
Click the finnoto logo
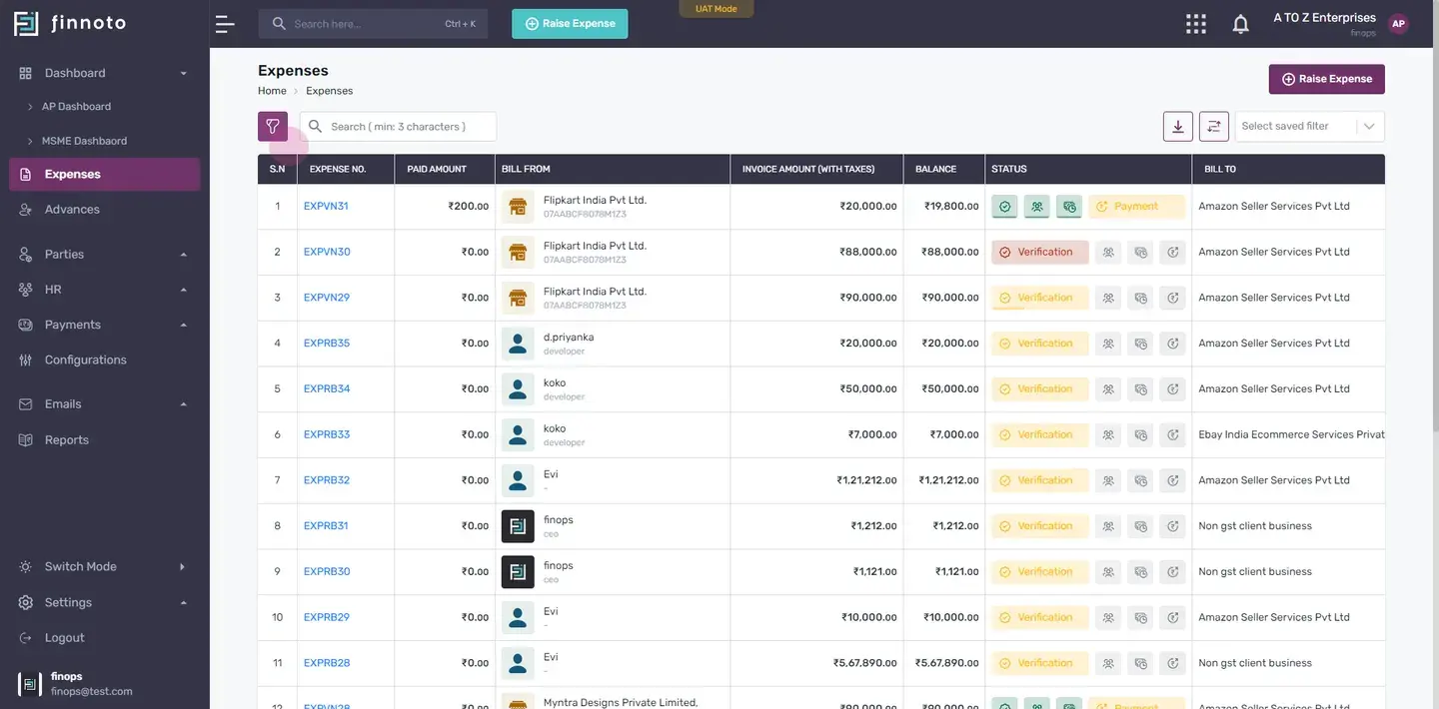pos(70,23)
